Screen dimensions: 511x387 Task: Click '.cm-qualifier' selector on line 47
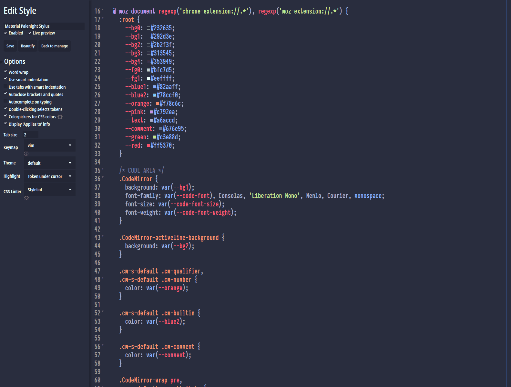(x=181, y=271)
